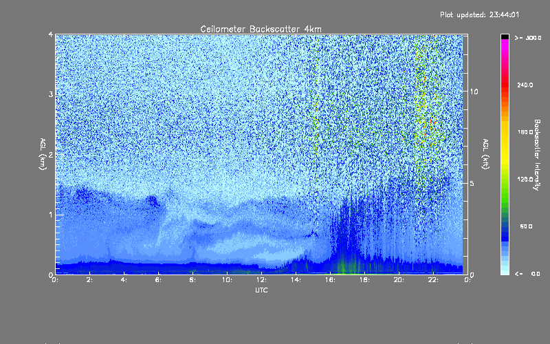550x344 pixels.
Task: Click the "AGL (km)" left axis label
Action: 43,154
